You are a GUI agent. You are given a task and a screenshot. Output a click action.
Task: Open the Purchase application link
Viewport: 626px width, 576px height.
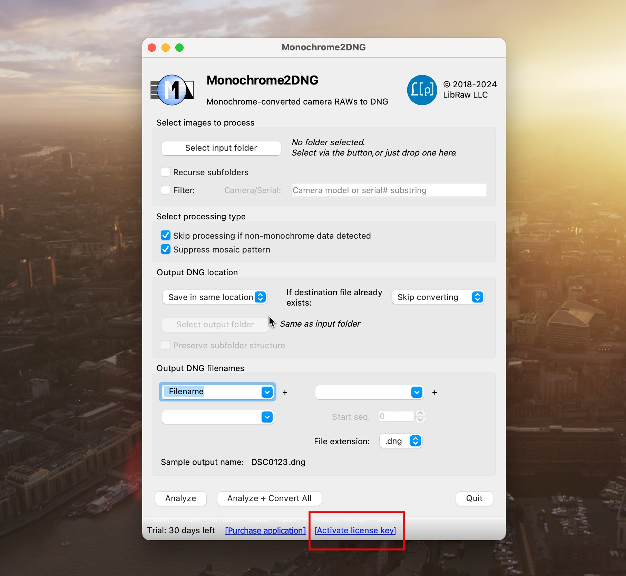point(265,530)
